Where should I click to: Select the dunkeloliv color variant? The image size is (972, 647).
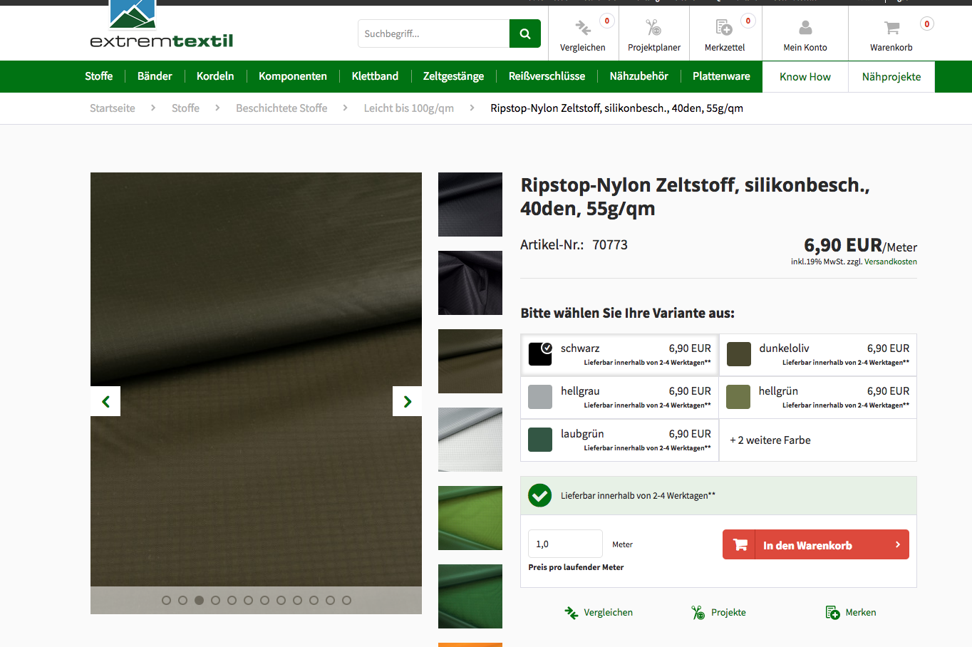[x=817, y=354]
